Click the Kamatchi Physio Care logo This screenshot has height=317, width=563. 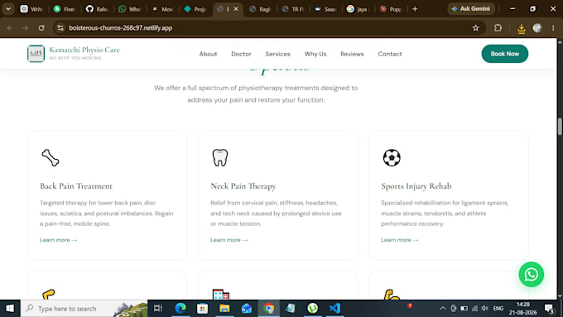pyautogui.click(x=36, y=54)
